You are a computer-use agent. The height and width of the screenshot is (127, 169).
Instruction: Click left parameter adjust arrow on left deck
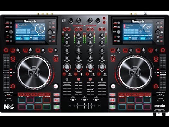tap(6, 95)
